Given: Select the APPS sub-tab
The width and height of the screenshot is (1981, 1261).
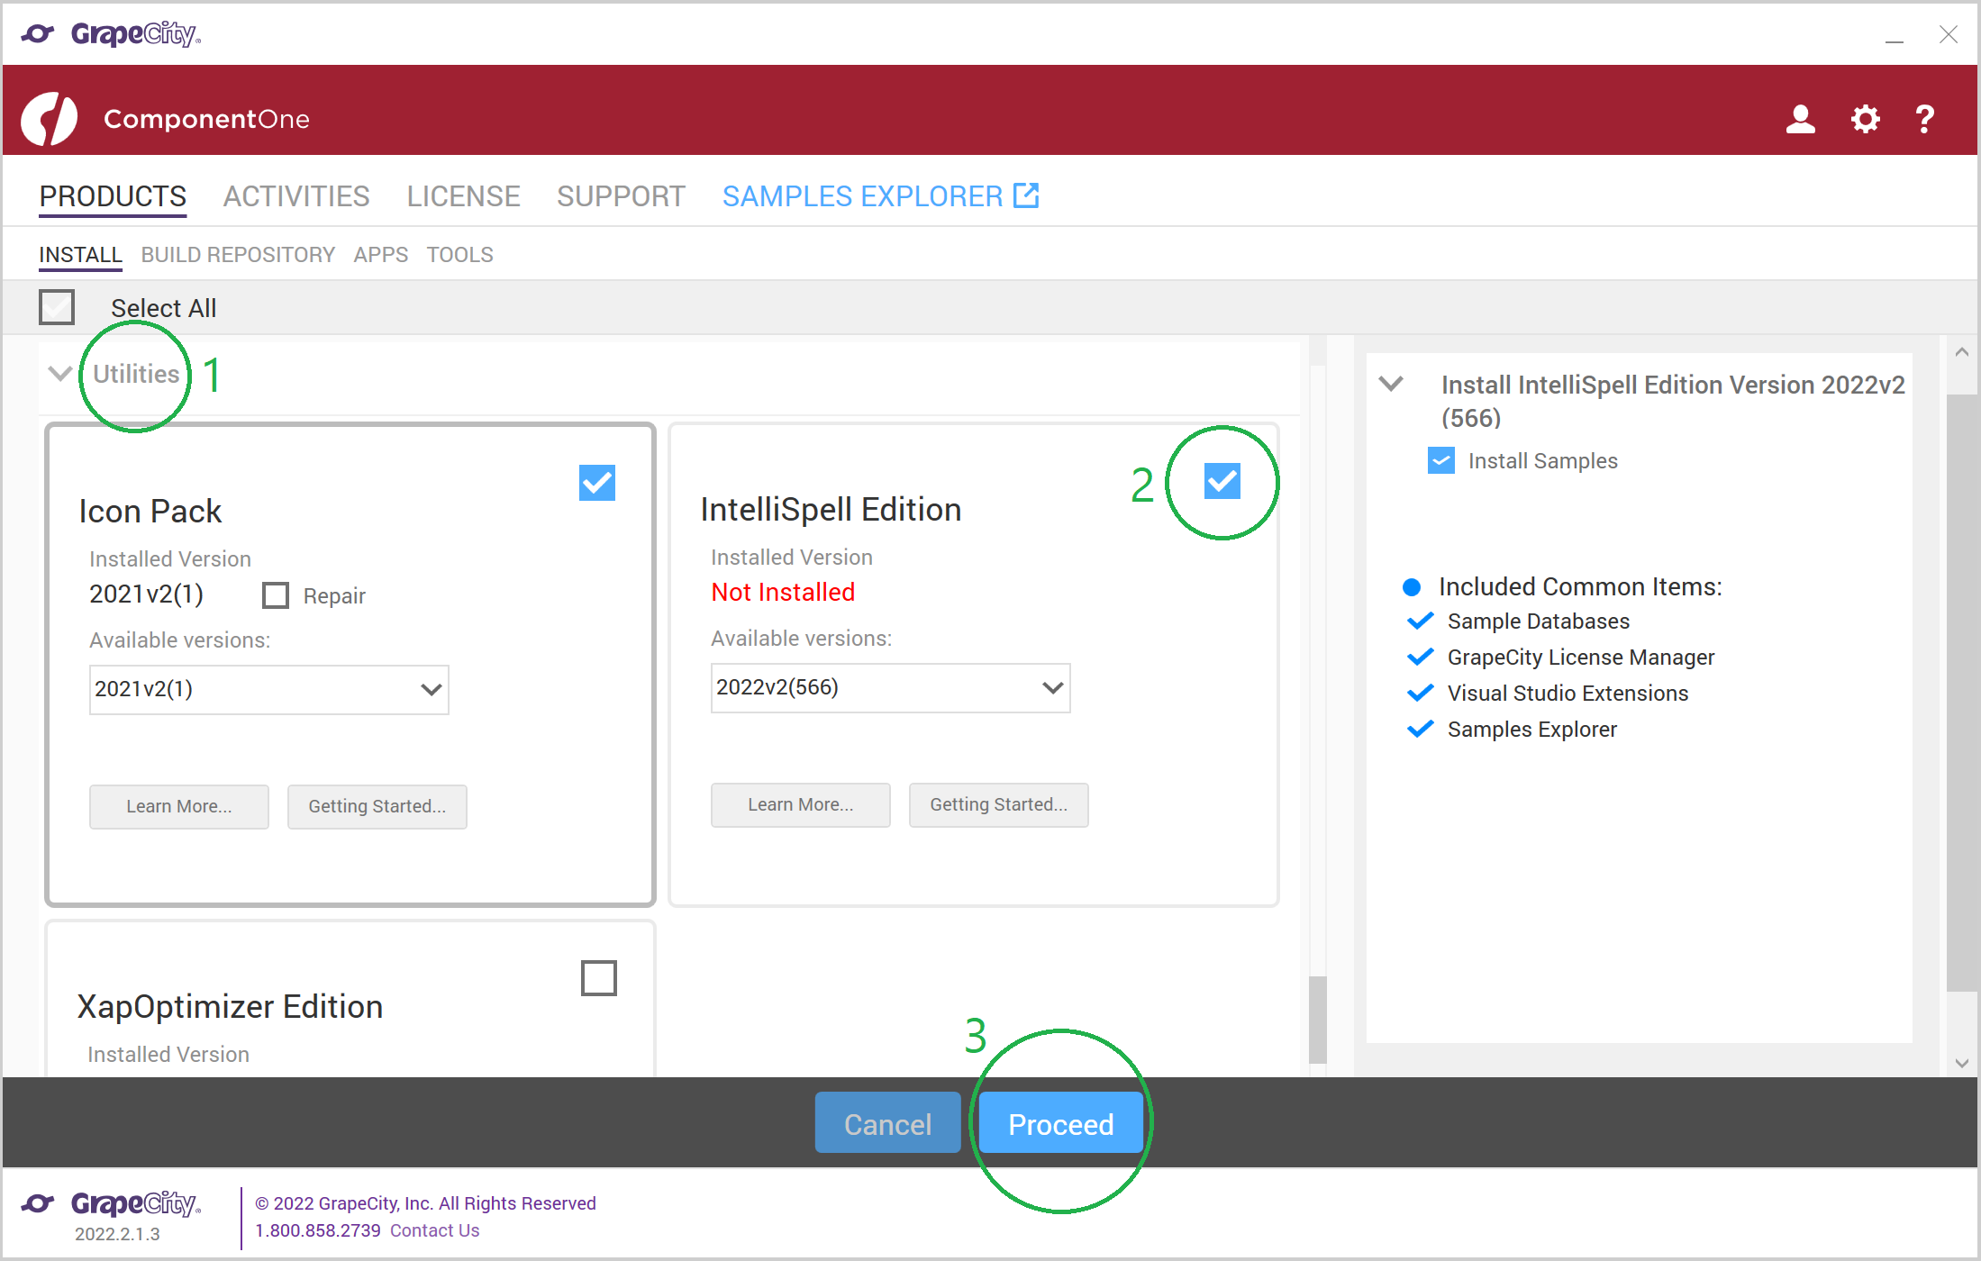Looking at the screenshot, I should tap(381, 255).
